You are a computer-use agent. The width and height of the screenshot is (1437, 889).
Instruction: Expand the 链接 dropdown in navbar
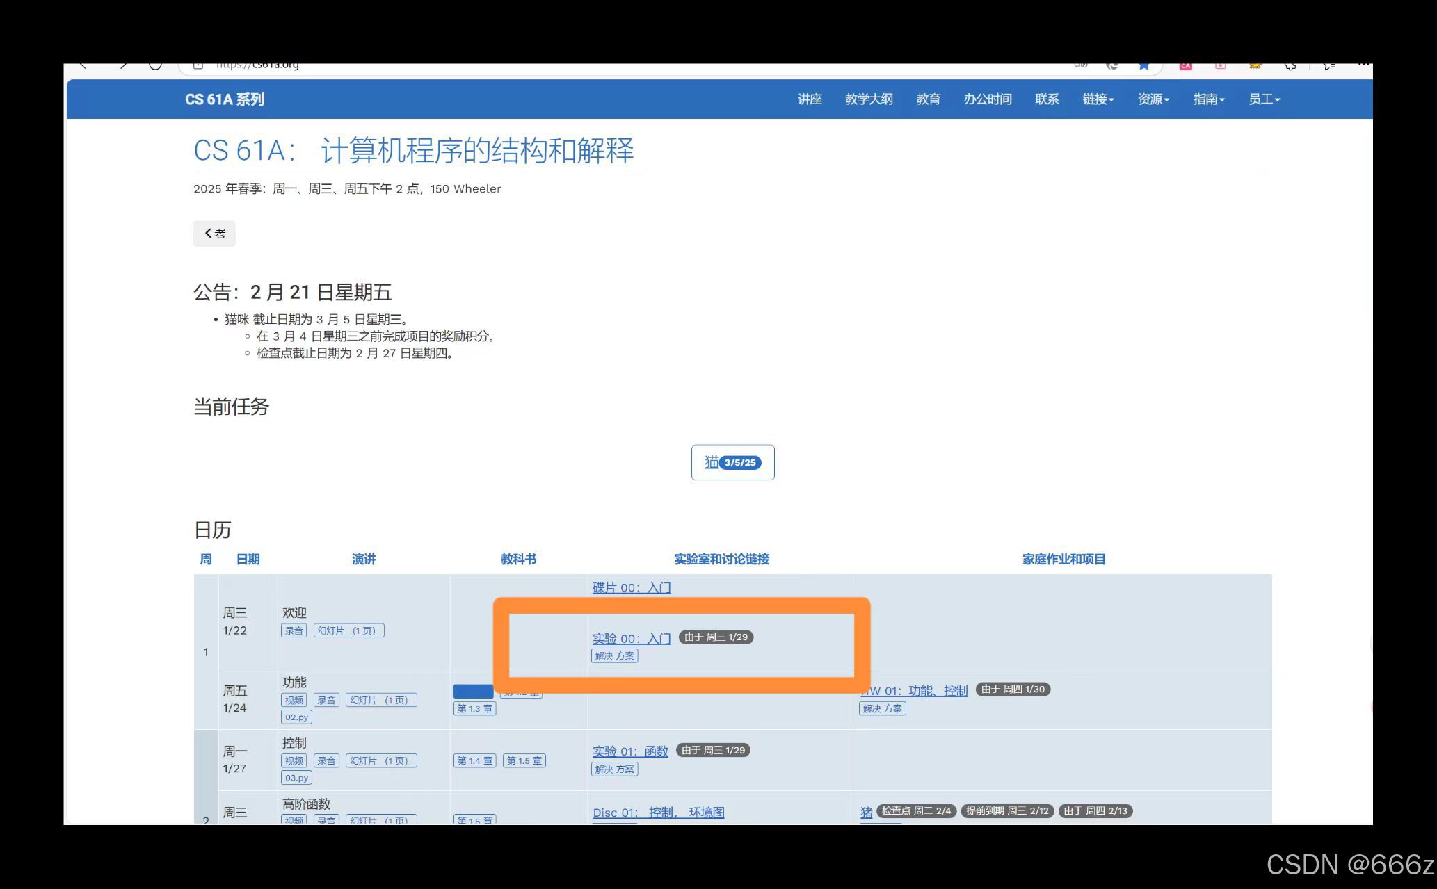[x=1098, y=99]
